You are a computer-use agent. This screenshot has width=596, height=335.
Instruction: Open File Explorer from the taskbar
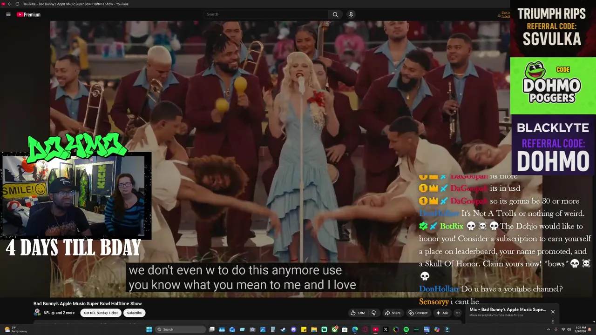314,329
